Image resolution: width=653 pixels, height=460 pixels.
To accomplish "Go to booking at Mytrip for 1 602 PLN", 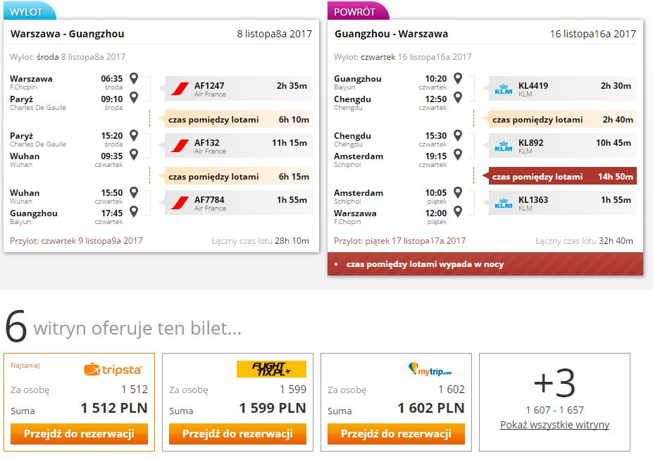I will pyautogui.click(x=396, y=434).
